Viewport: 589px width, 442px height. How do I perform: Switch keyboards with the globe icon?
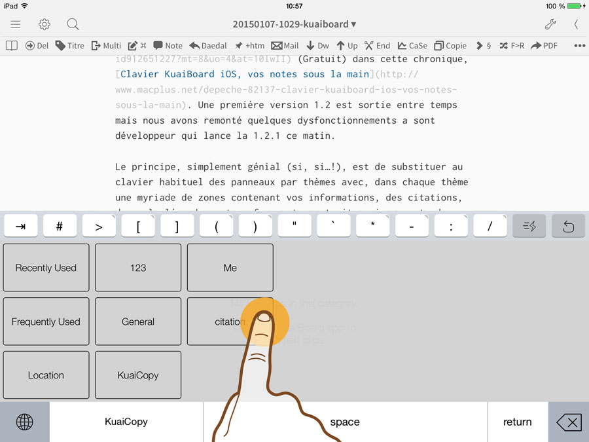coord(25,422)
